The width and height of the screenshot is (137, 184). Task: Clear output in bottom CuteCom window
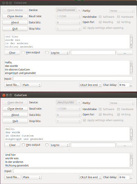coord(12,145)
